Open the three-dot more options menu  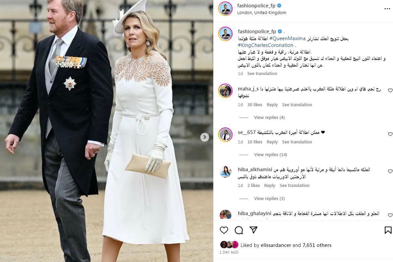[x=387, y=9]
